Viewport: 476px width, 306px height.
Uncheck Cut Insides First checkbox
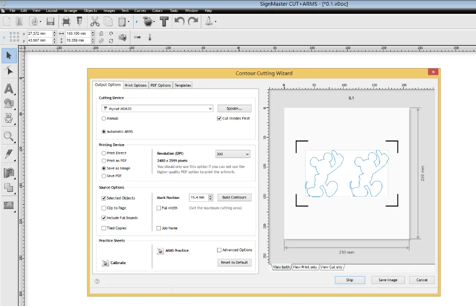[219, 118]
